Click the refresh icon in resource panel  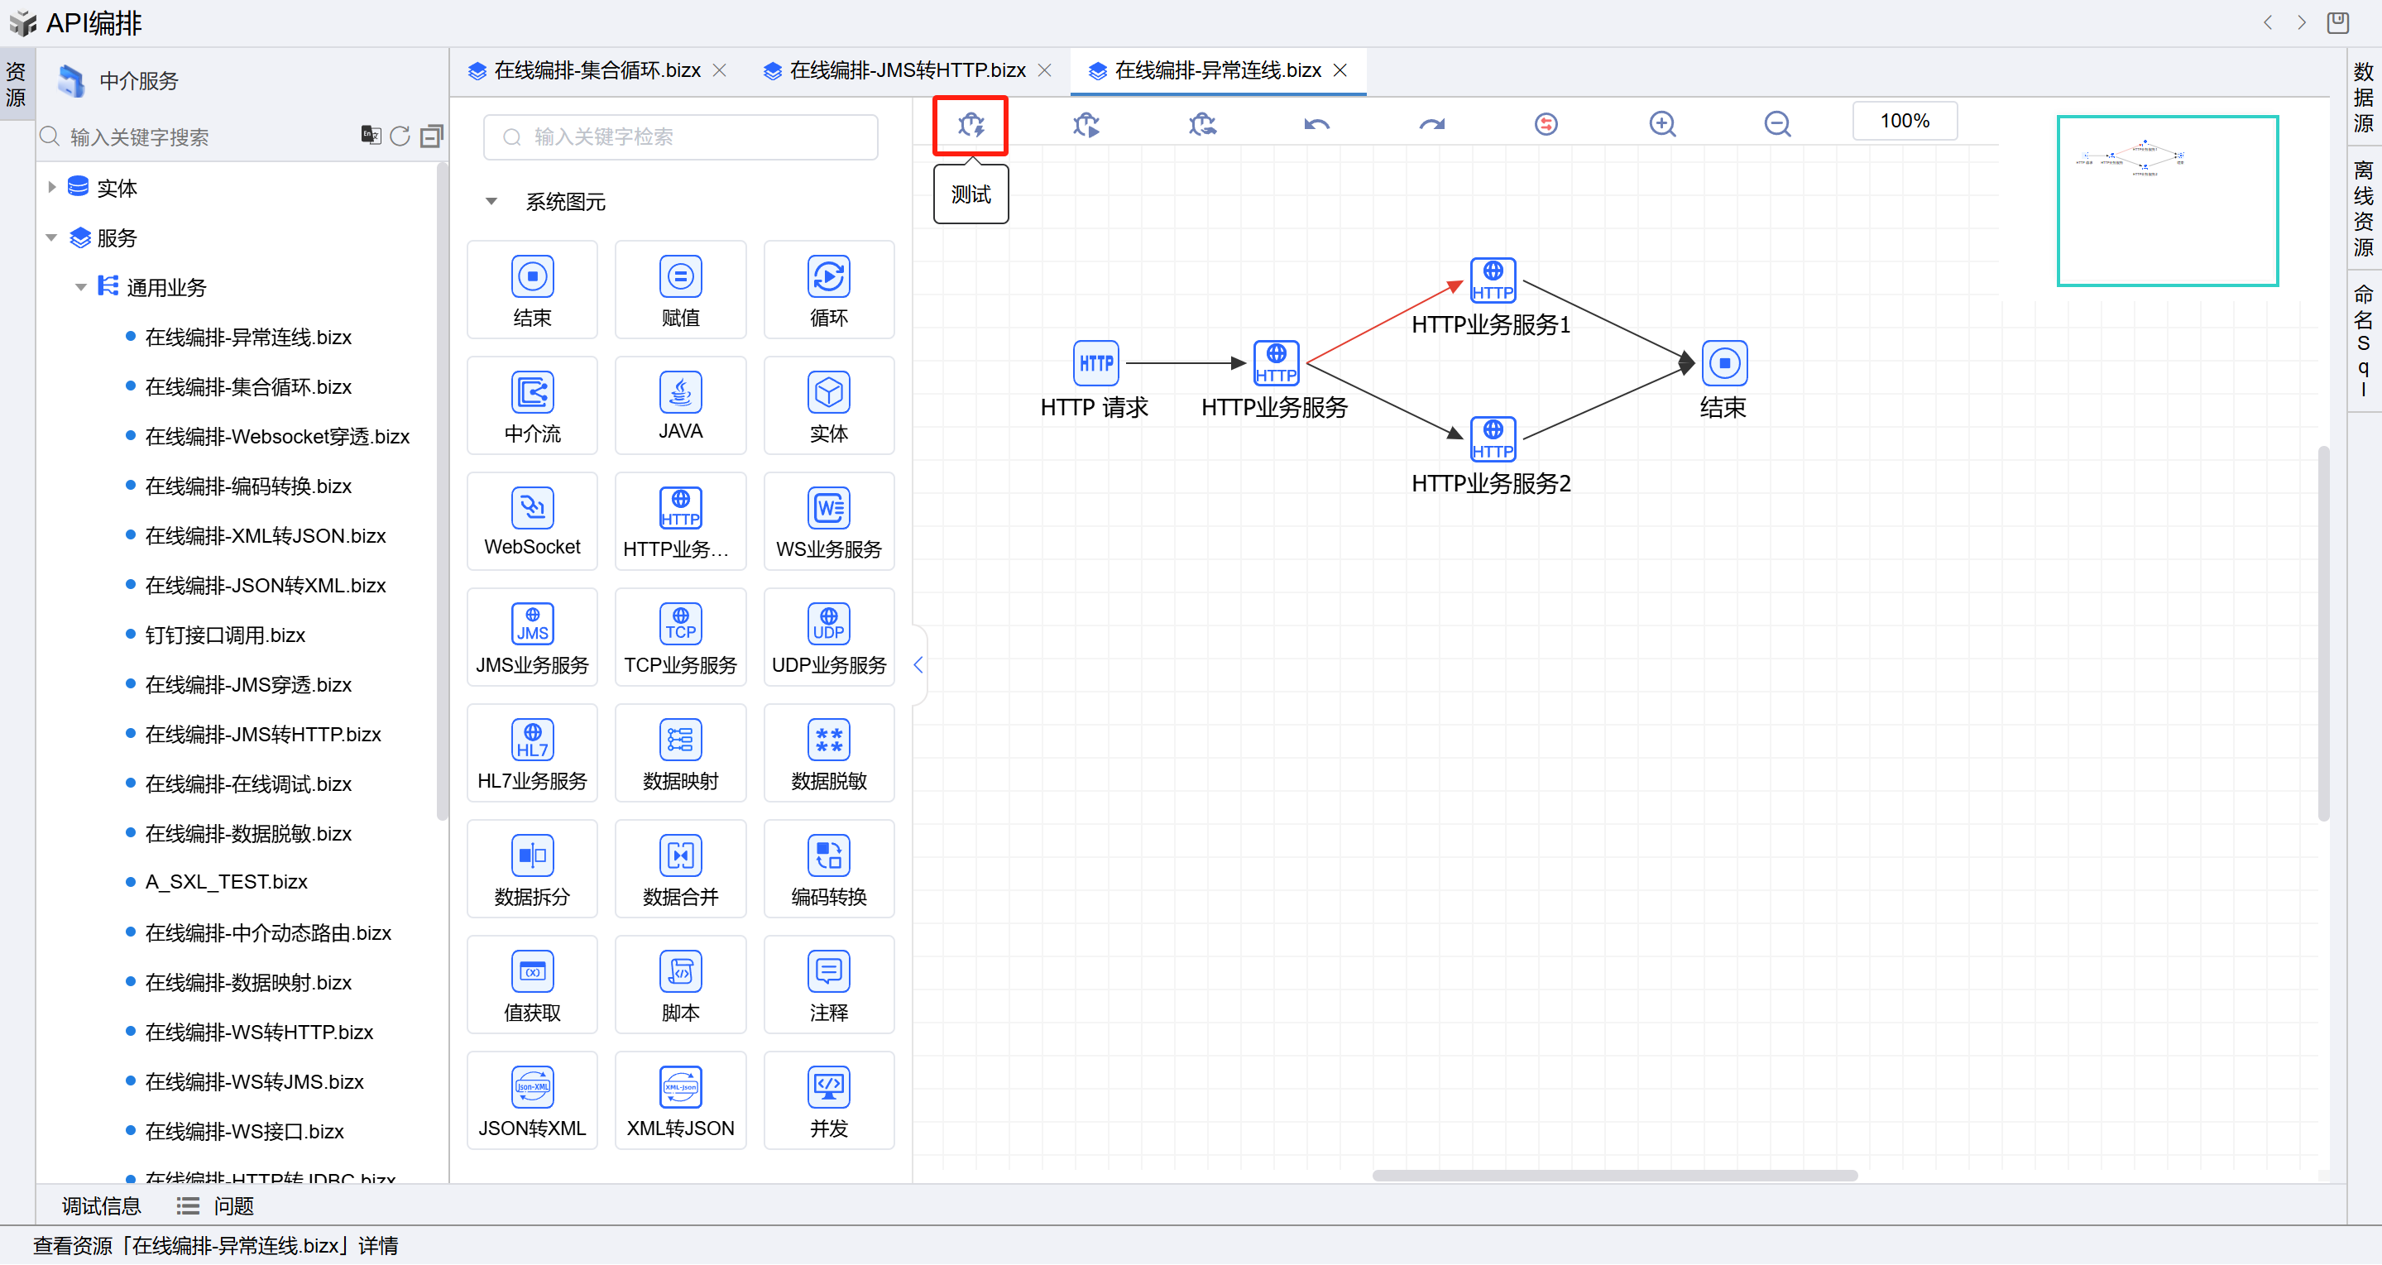(x=400, y=136)
